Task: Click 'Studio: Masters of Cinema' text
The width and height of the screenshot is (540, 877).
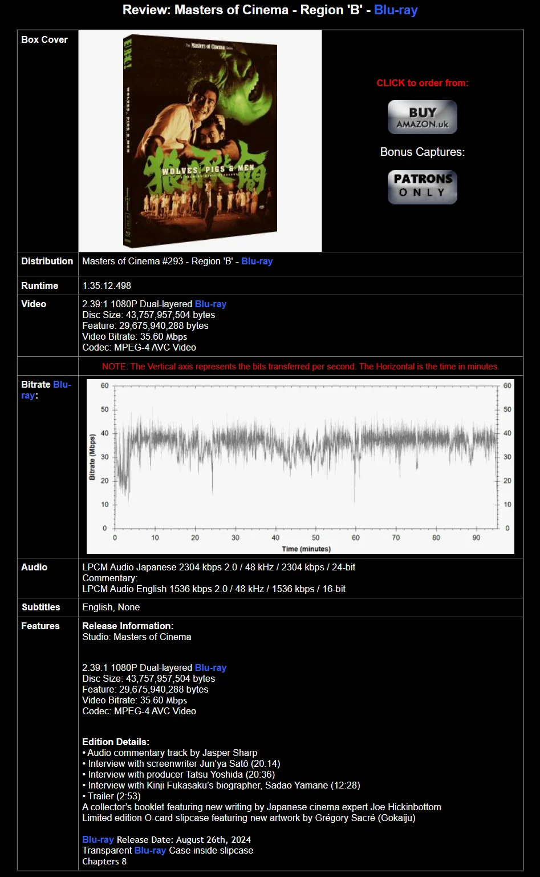Action: click(x=137, y=637)
